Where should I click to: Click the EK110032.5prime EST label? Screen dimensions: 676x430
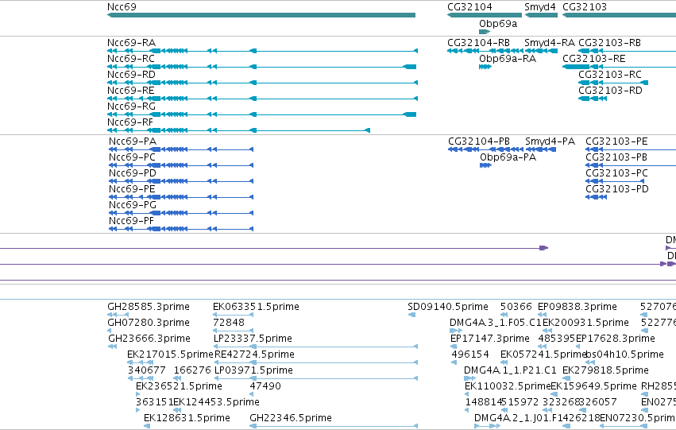pyautogui.click(x=508, y=386)
